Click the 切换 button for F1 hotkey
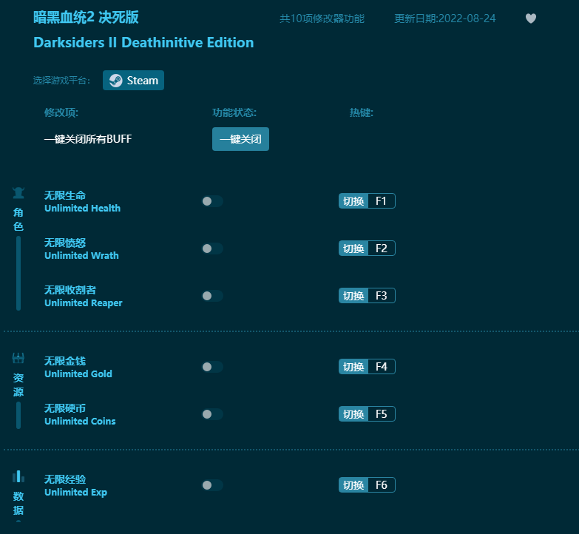The height and width of the screenshot is (534, 579). pos(353,201)
